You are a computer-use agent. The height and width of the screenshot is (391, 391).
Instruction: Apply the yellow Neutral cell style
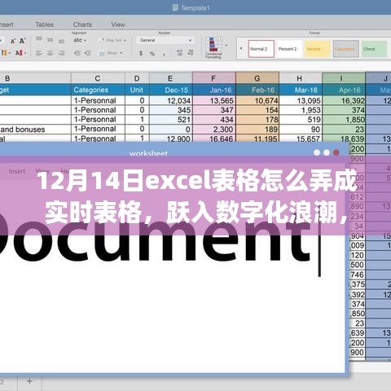click(x=318, y=49)
